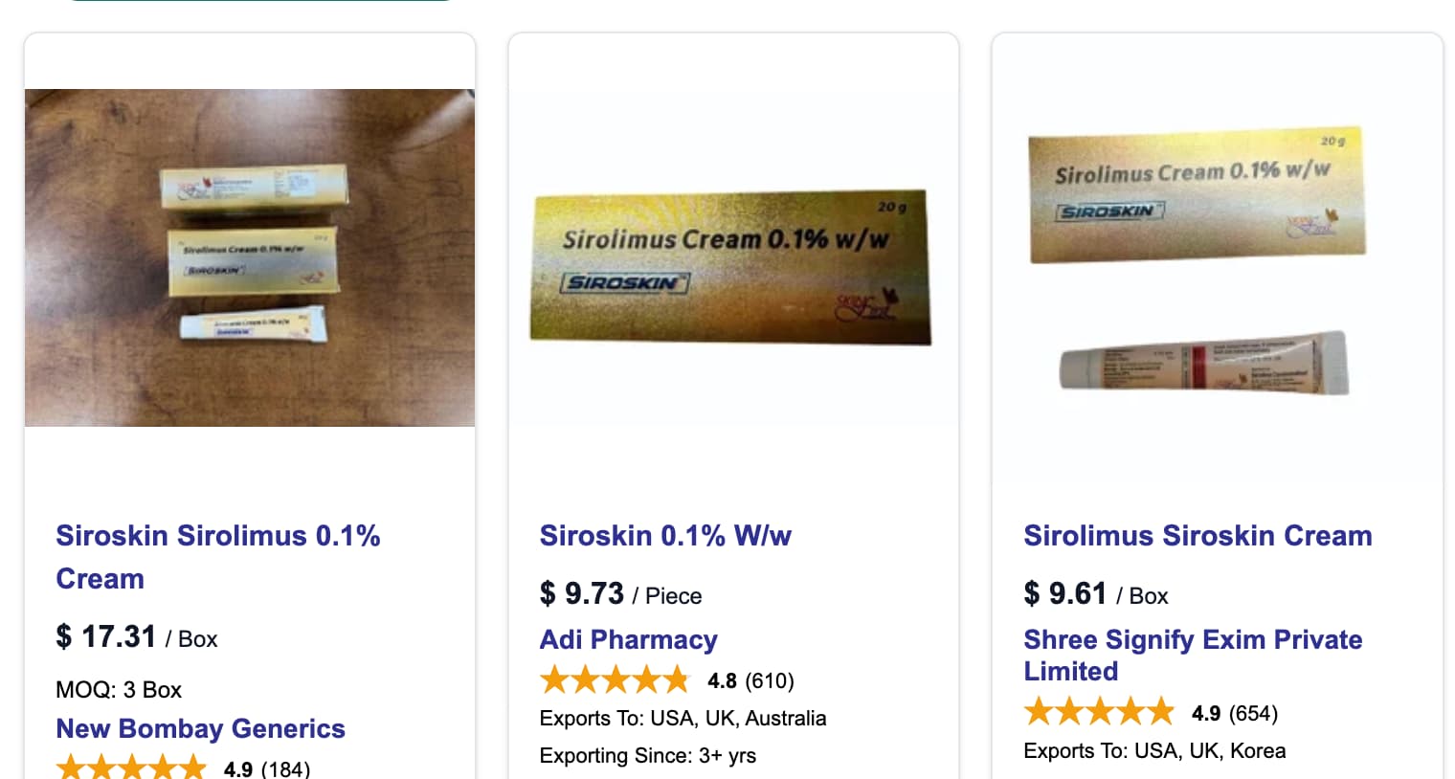
Task: Click the star rating for New Bombay Generics
Action: point(131,768)
